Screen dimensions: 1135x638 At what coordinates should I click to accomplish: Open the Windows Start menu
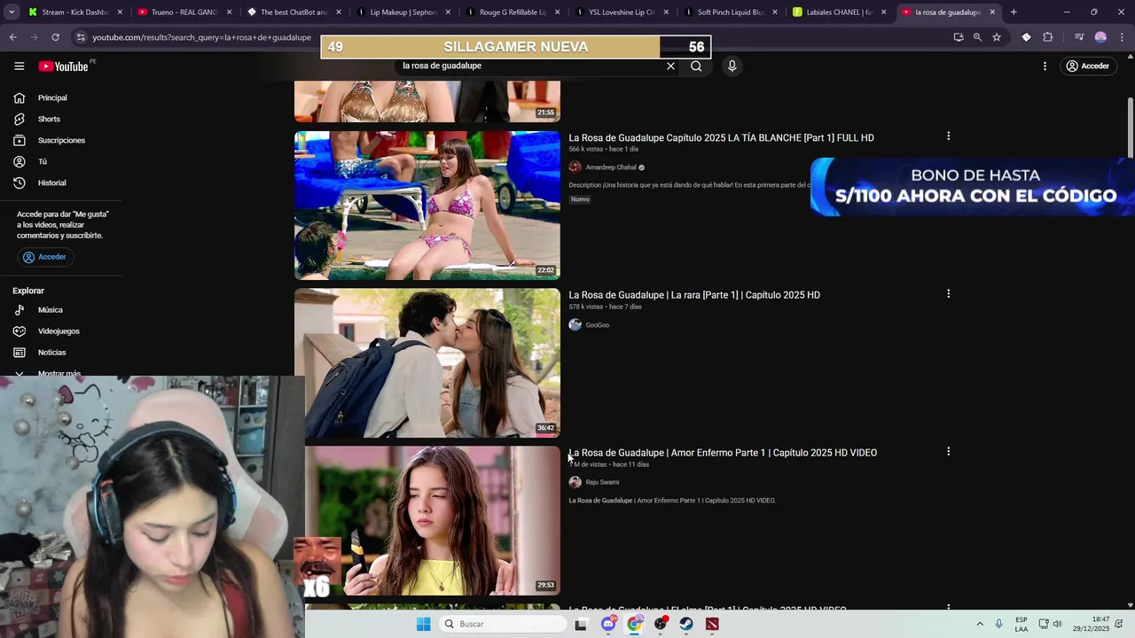coord(424,624)
